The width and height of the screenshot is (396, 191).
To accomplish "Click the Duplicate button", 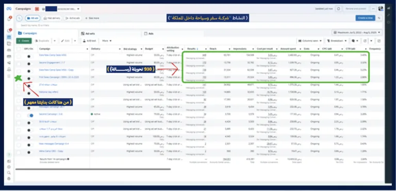I will [x=42, y=41].
